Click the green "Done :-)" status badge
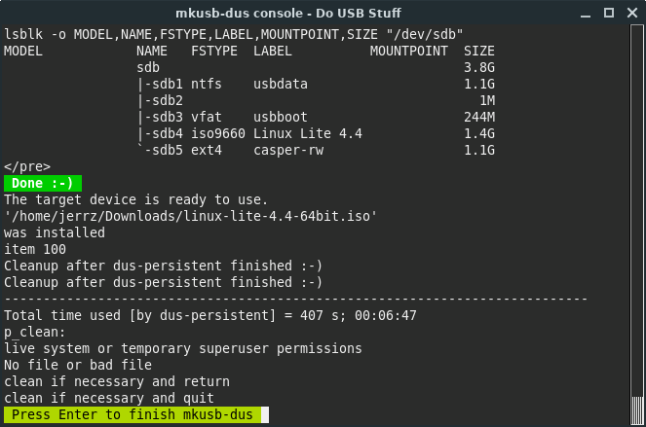Screen dimensions: 646x427 (x=44, y=183)
